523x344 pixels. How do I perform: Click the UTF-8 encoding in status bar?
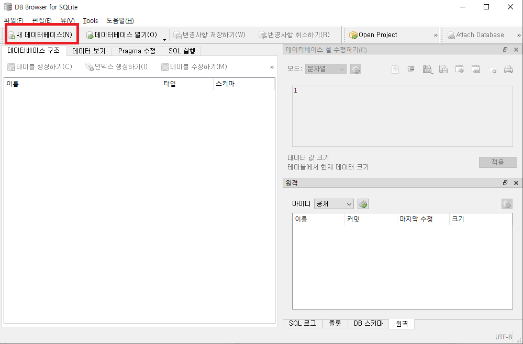pyautogui.click(x=503, y=337)
